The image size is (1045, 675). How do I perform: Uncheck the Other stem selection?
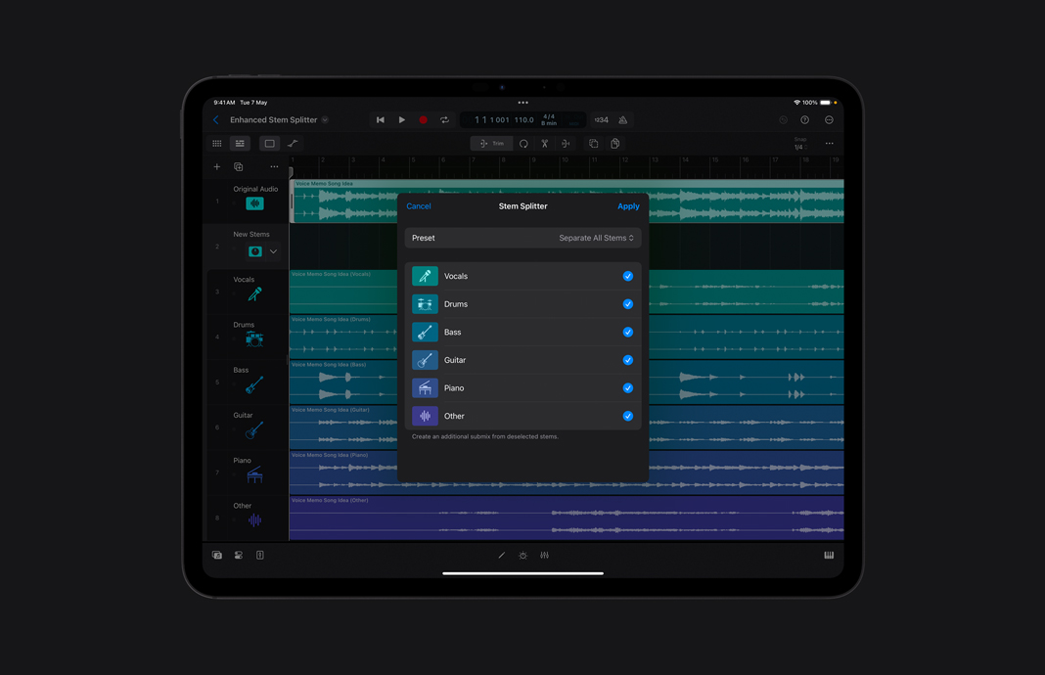(x=628, y=416)
